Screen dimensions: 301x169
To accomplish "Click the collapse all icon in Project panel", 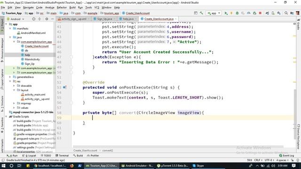I will click(x=40, y=19).
